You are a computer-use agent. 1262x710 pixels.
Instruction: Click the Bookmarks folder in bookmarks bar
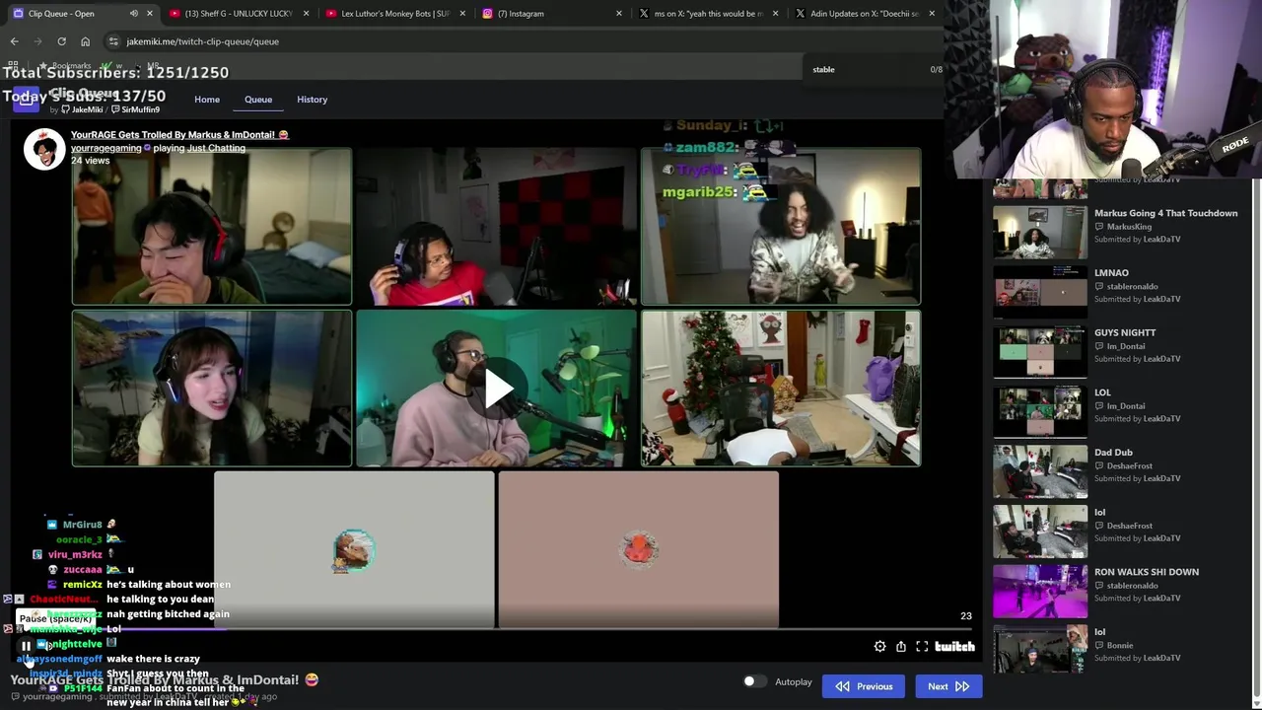click(x=65, y=66)
